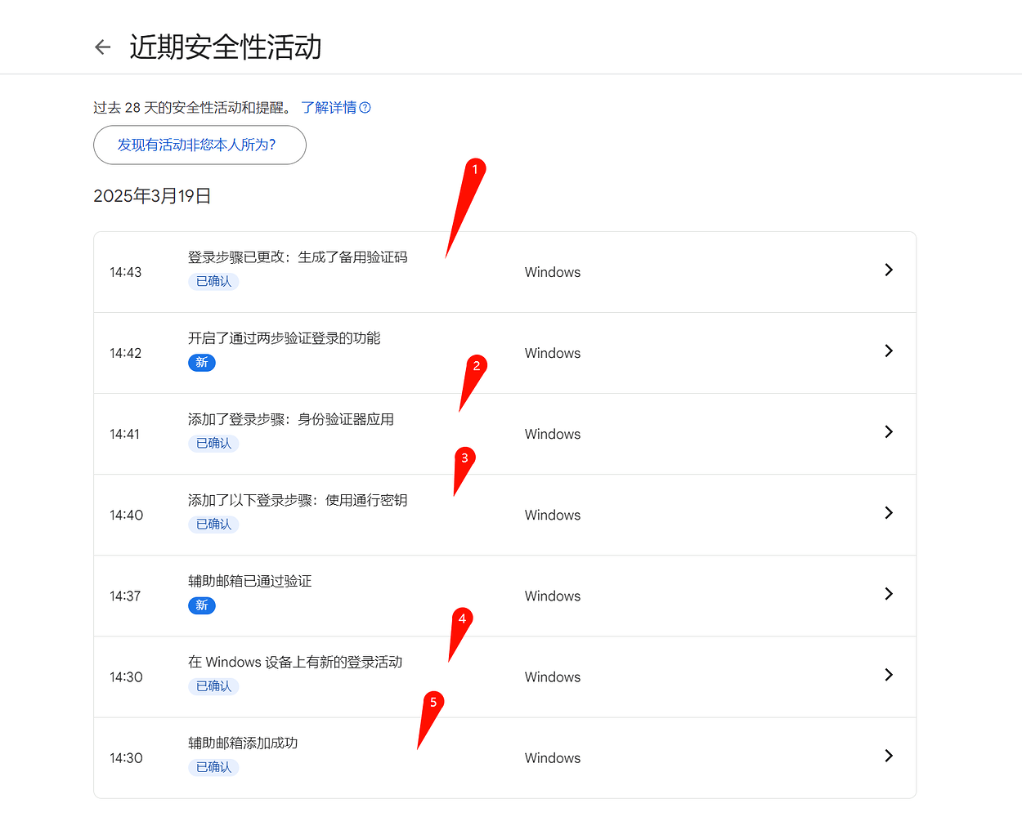Open 开启了通过两步验证登录的功能 entry
This screenshot has width=1022, height=817.
pyautogui.click(x=284, y=338)
